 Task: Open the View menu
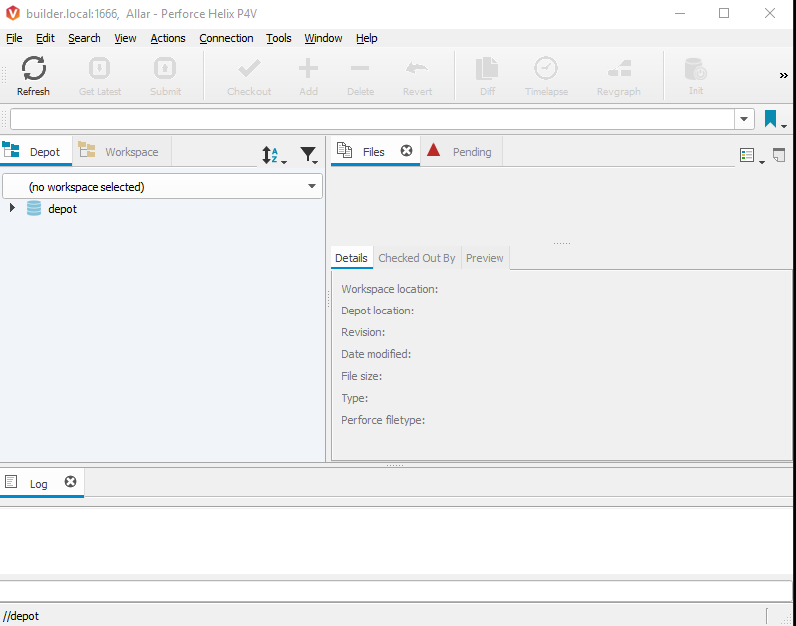(x=125, y=38)
